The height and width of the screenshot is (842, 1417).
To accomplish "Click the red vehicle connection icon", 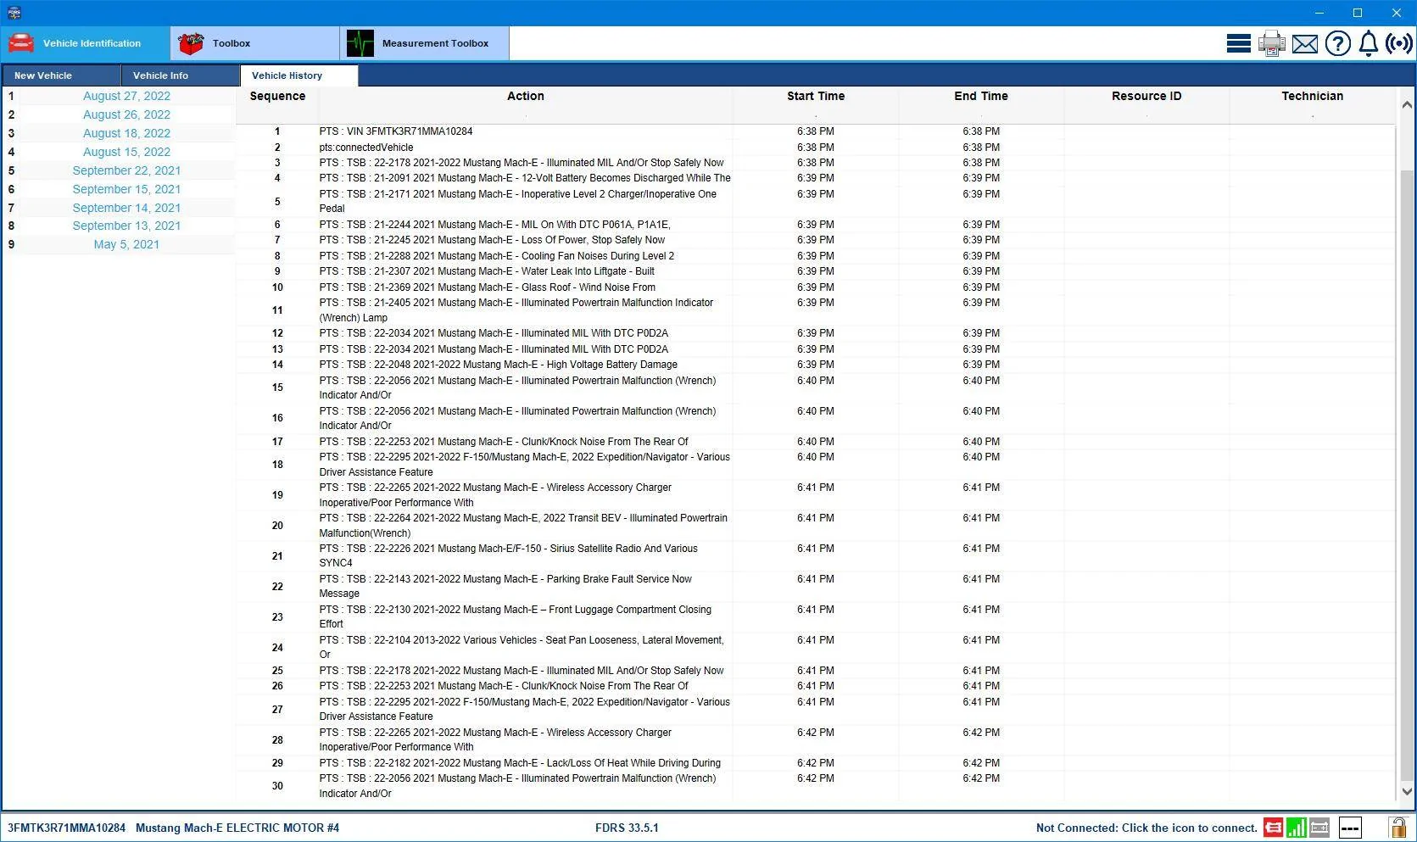I will click(x=1273, y=828).
